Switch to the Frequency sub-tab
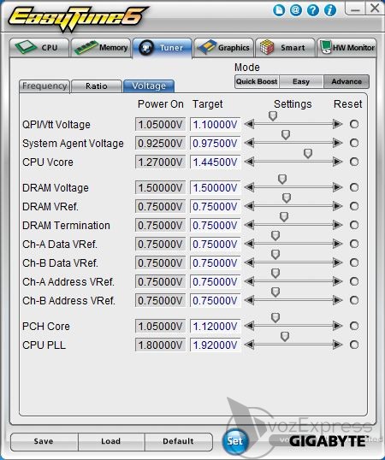 coord(44,86)
